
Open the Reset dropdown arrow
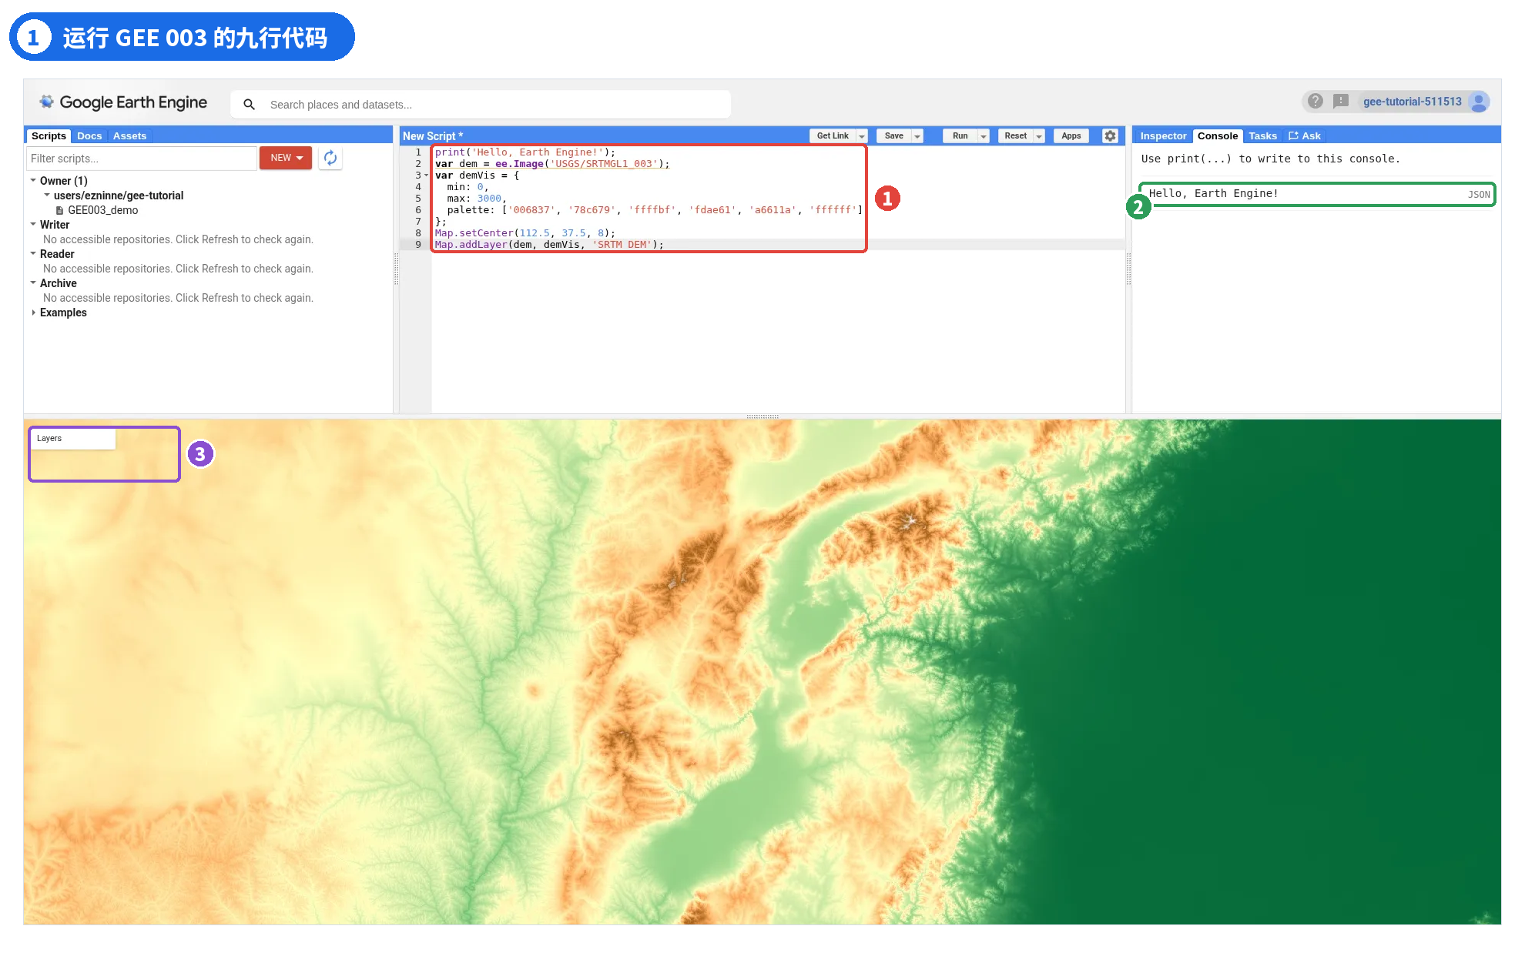[1039, 136]
